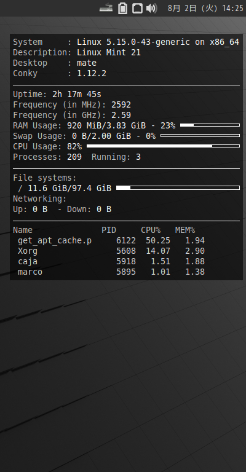
Task: Click the CPU% column header
Action: (x=151, y=230)
